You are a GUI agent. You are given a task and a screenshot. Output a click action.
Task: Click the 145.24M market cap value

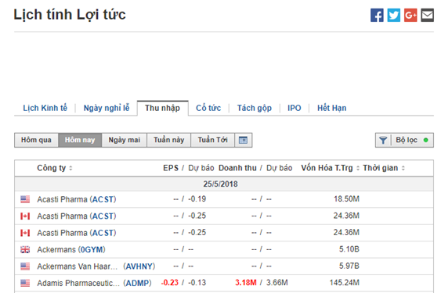pyautogui.click(x=345, y=283)
